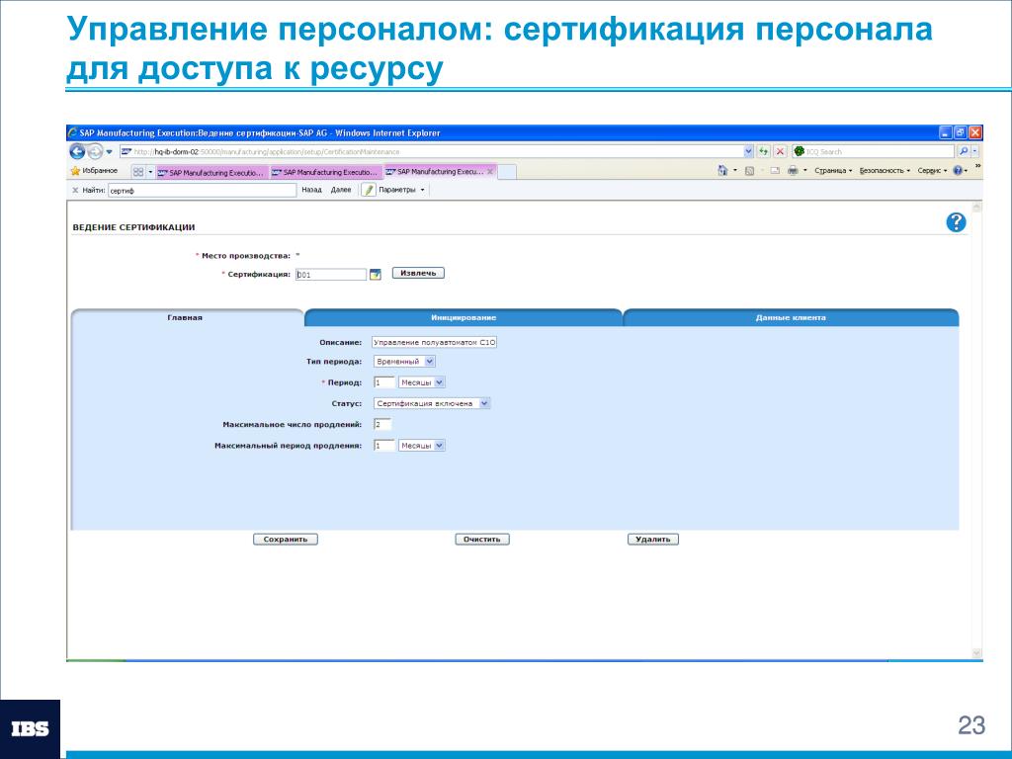
Task: Click the highlight pencil icon in find bar
Action: [x=369, y=190]
